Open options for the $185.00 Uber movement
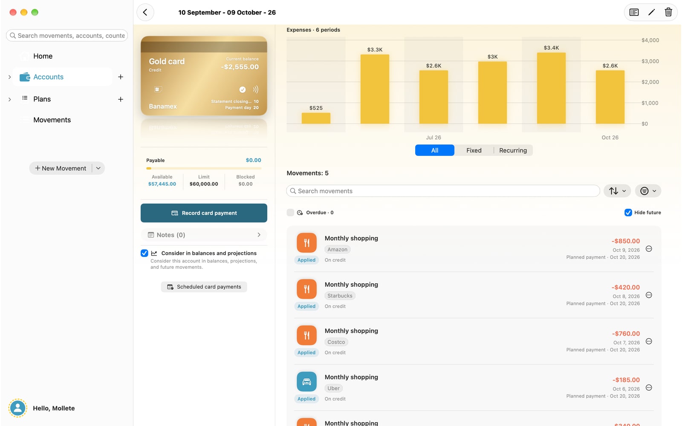 (x=649, y=388)
